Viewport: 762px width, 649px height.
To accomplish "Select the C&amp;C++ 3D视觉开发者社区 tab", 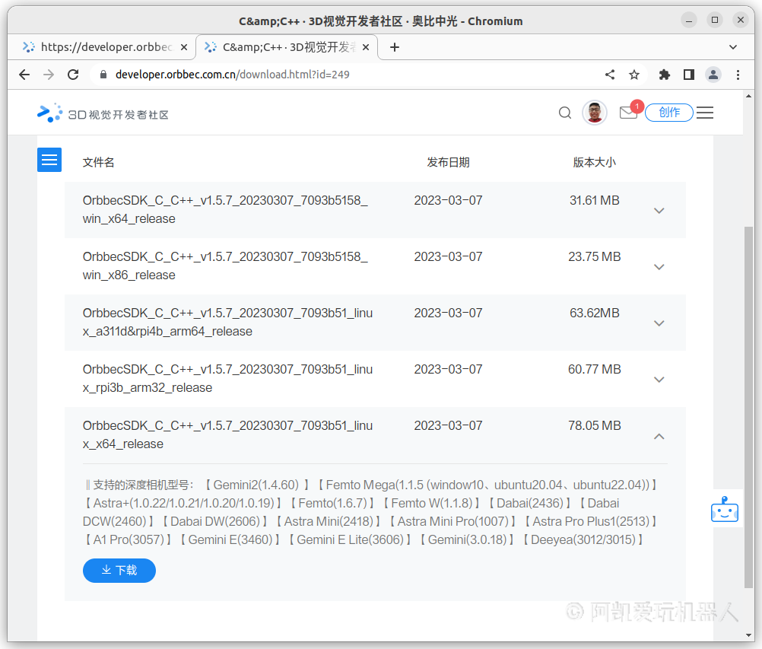I will 287,47.
